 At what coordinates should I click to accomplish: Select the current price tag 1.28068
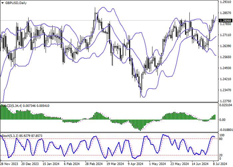point(226,21)
